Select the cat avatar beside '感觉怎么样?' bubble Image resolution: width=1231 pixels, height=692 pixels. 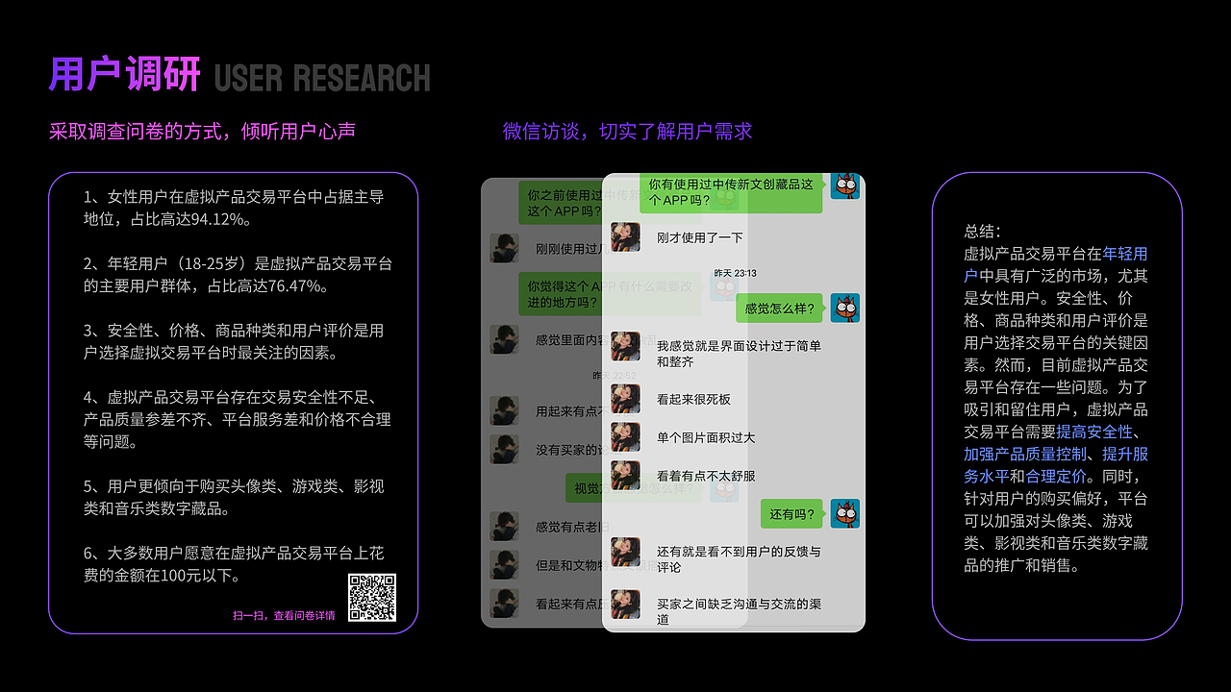[844, 309]
